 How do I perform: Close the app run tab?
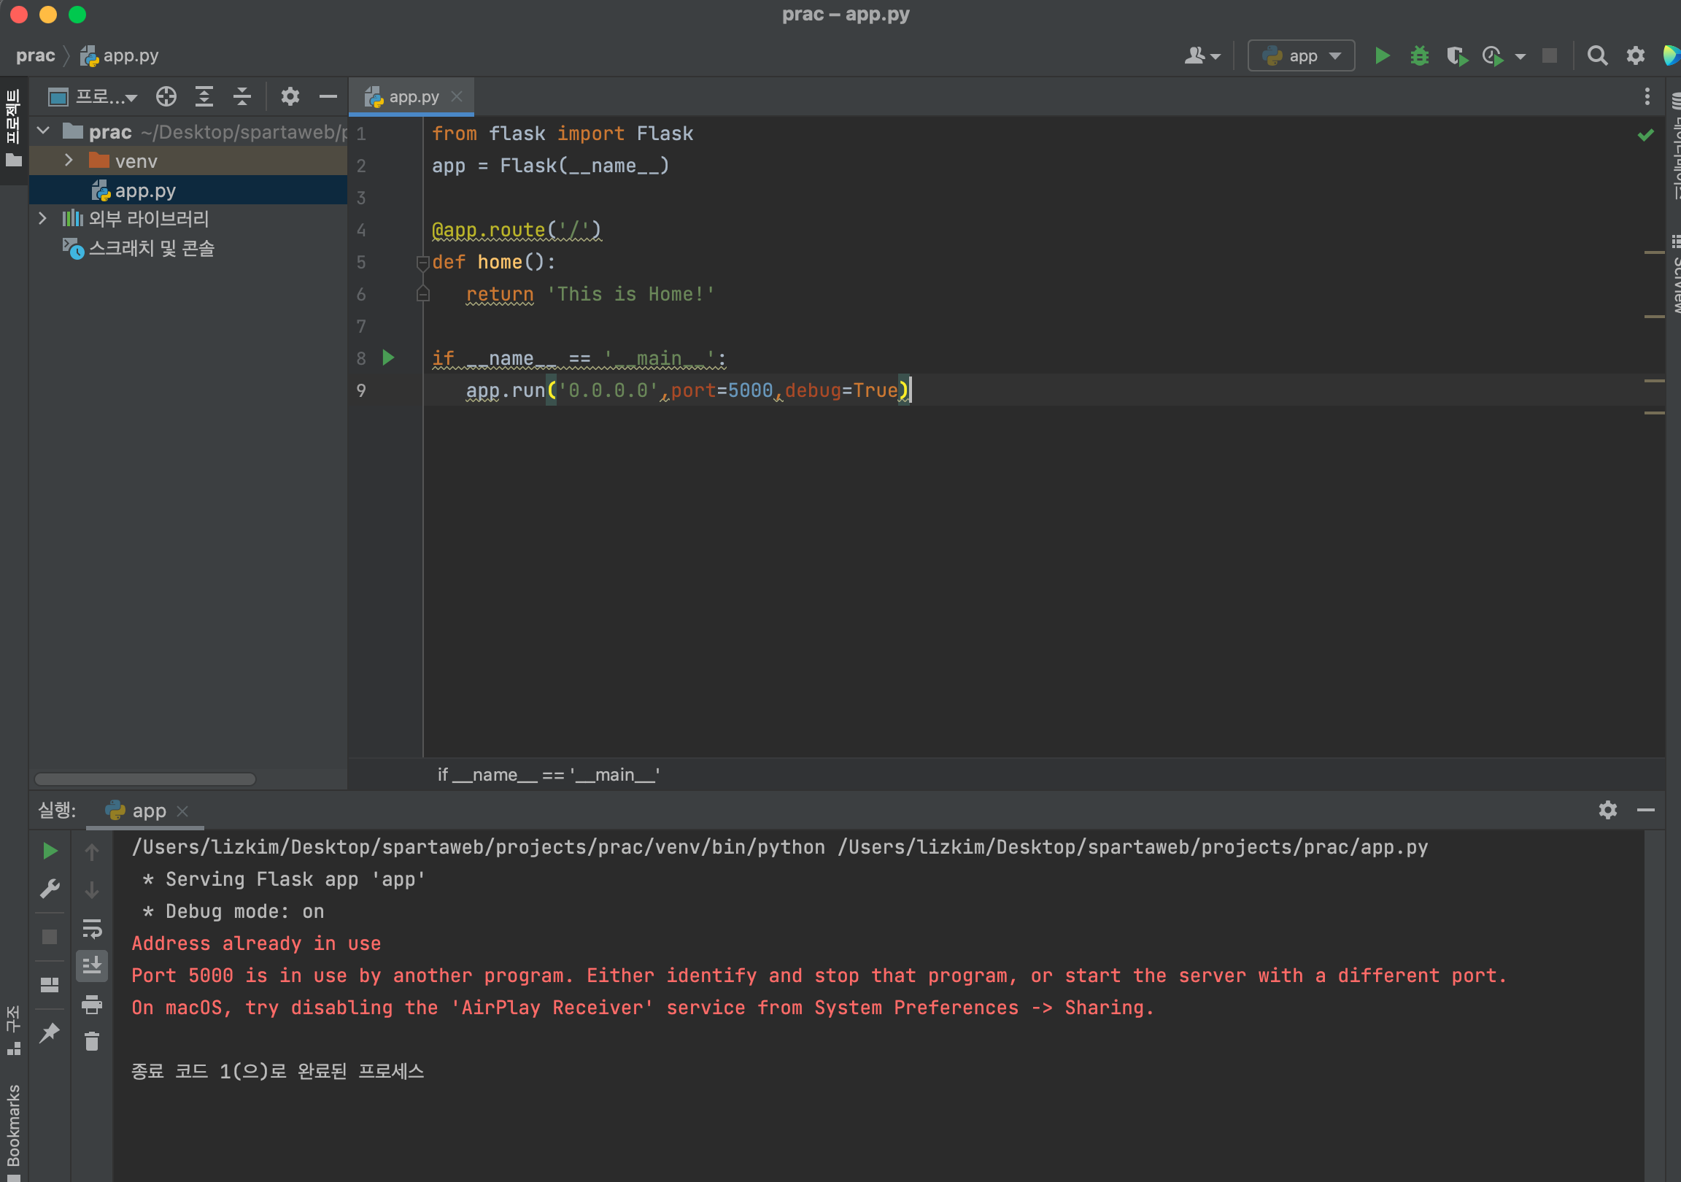pyautogui.click(x=182, y=811)
